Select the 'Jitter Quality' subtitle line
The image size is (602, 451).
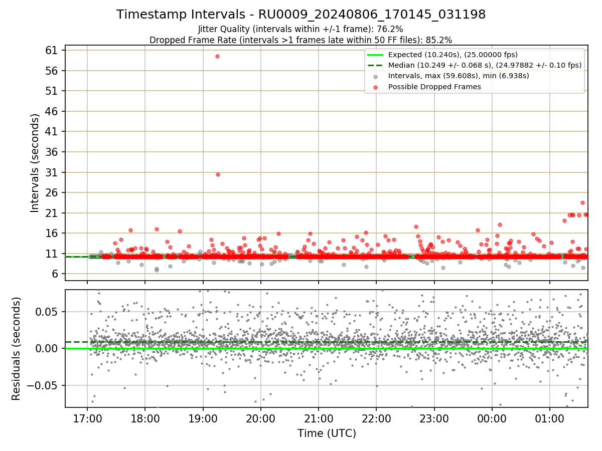click(x=300, y=30)
